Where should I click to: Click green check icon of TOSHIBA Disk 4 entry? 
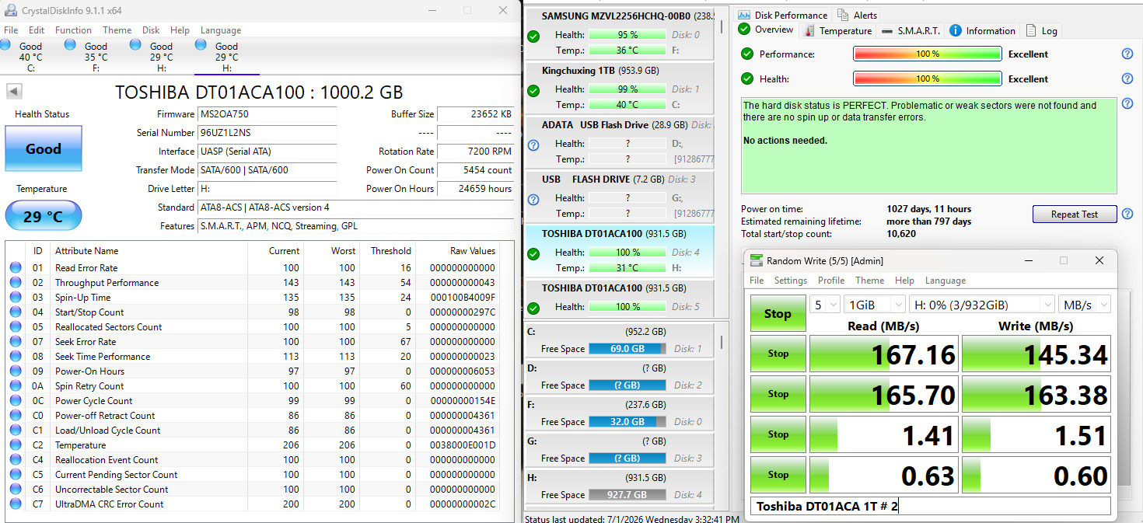533,254
